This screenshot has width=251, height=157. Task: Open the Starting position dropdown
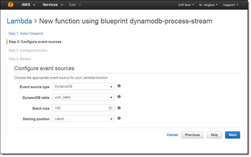[83, 119]
